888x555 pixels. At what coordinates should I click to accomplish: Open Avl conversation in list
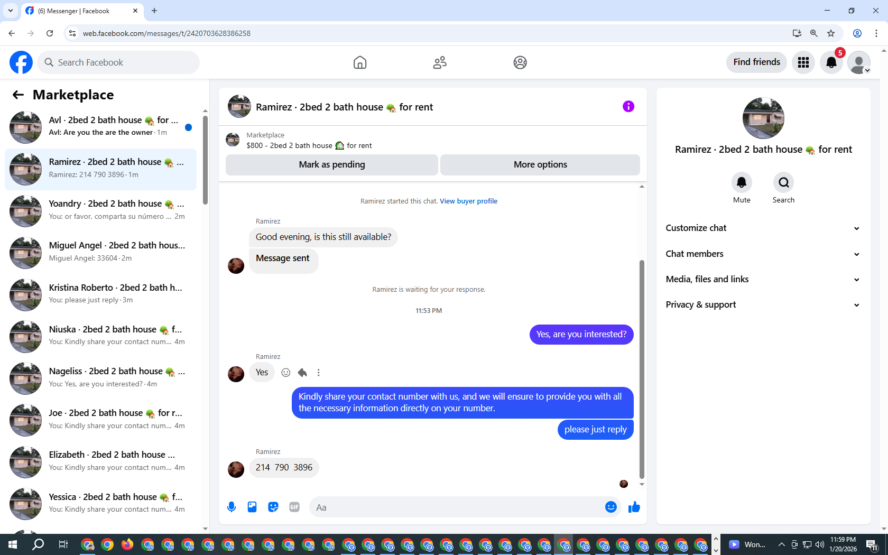click(100, 127)
